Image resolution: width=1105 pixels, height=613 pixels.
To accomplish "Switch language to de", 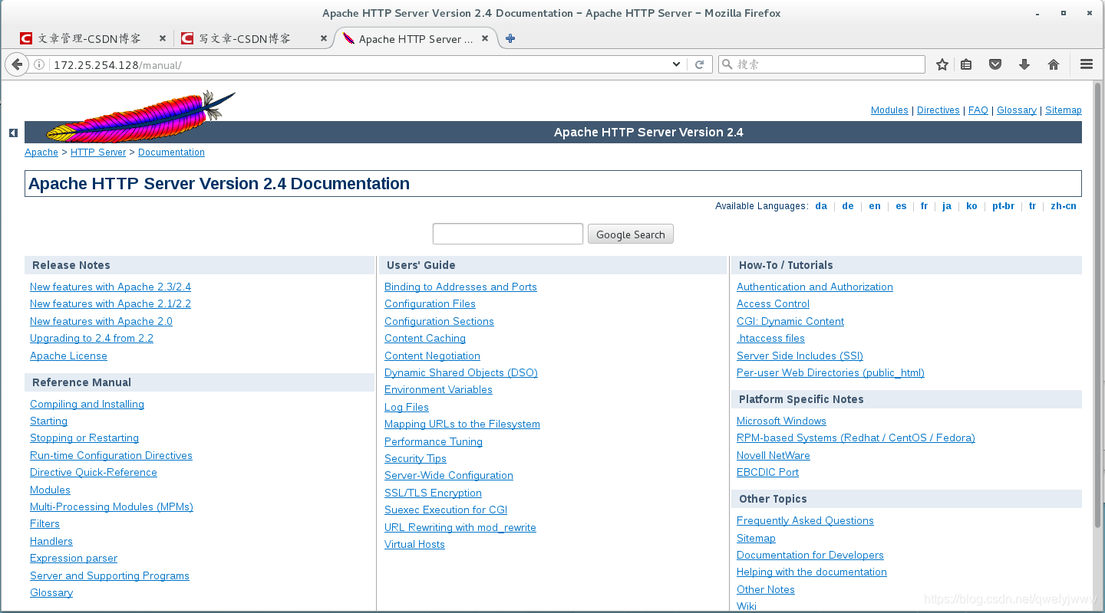I will click(x=847, y=206).
